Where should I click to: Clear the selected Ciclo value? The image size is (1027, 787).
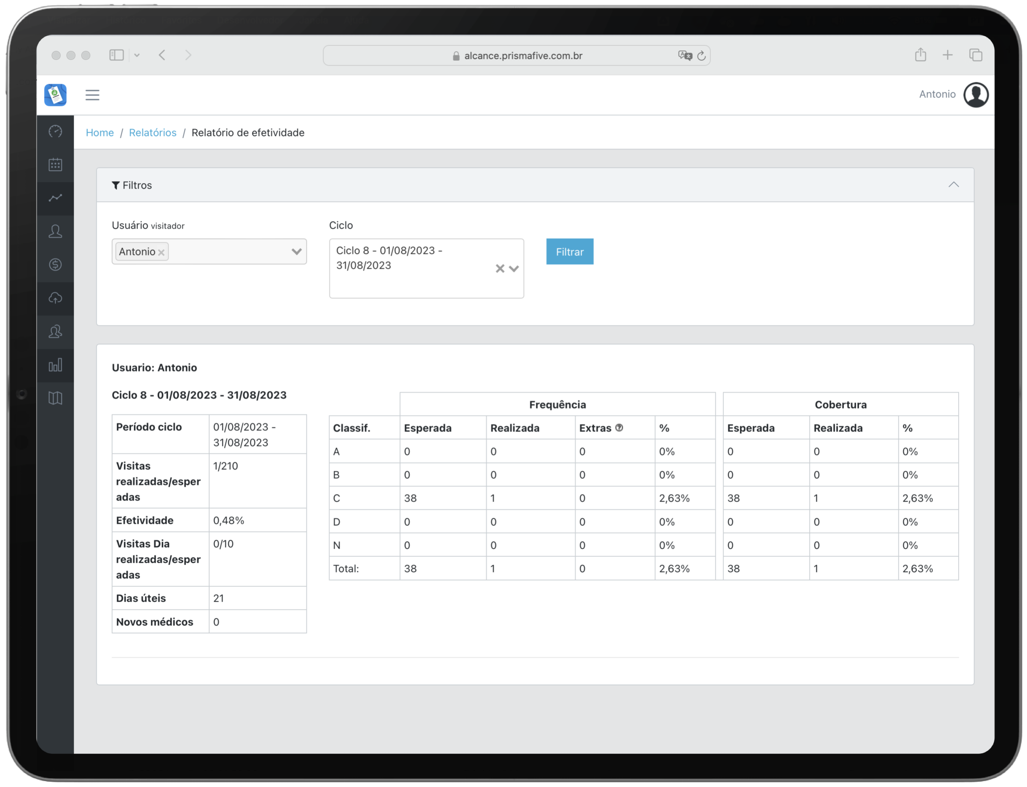pos(500,268)
